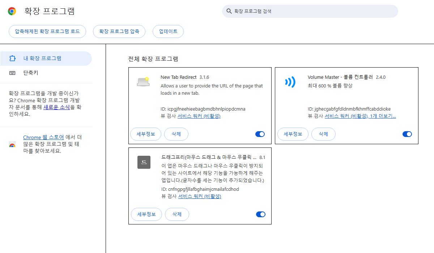Image resolution: width=434 pixels, height=253 pixels.
Task: Click the ID jghecgabfgfdldnmbfkhmffcabddioke text
Action: [x=349, y=109]
